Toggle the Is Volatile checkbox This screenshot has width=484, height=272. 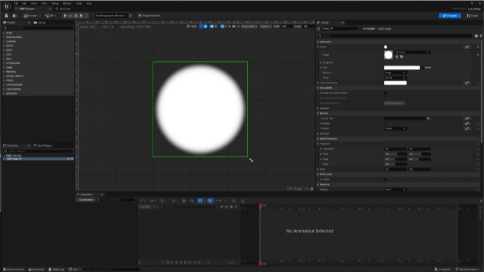pos(386,179)
